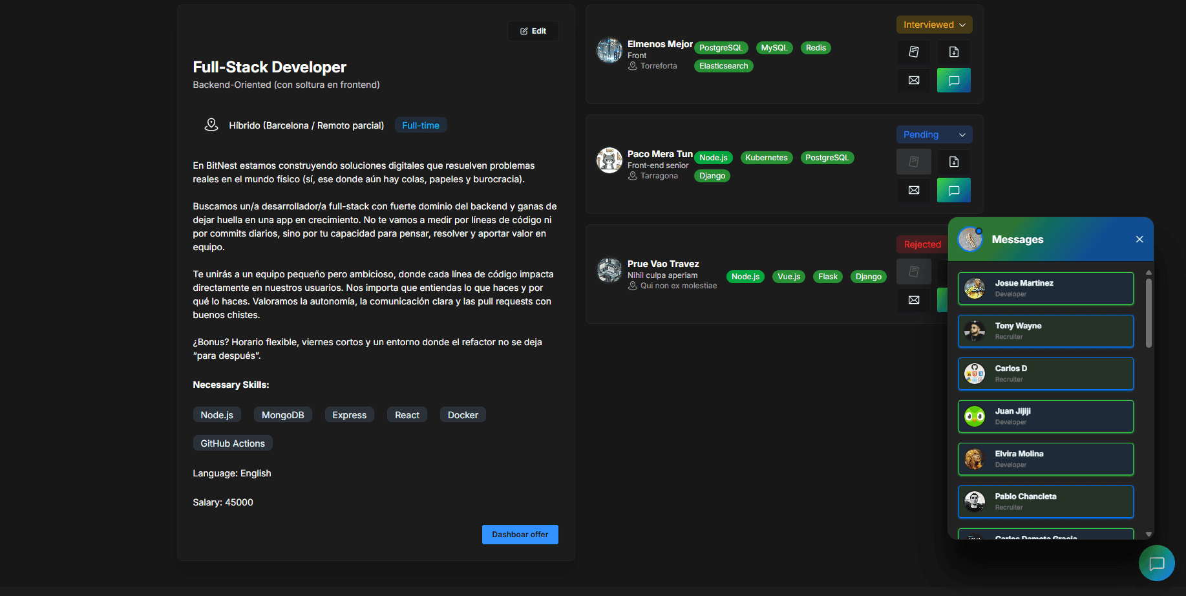Download the file for Elmenos Mejor
1186x596 pixels.
(953, 52)
